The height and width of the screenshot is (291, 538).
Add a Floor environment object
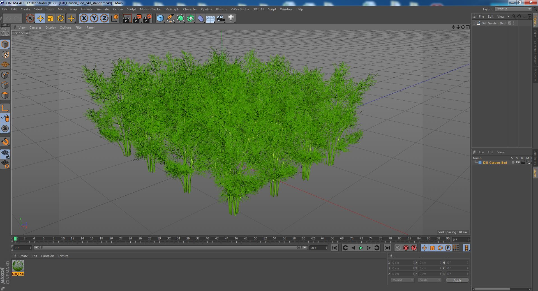point(211,19)
